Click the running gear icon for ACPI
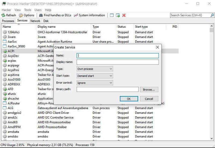The width and height of the screenshot is (215, 148). (5, 51)
